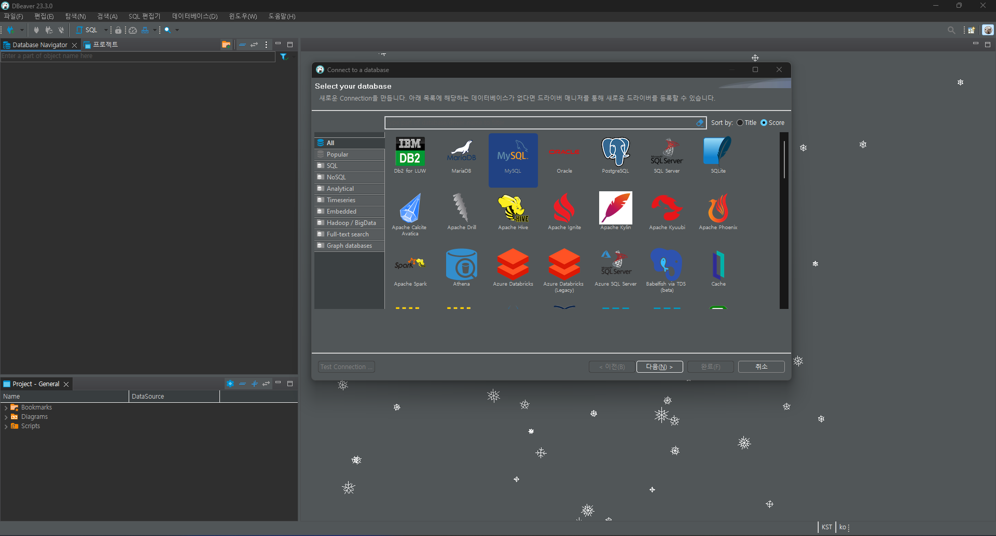Open the 파일(F) menu
The width and height of the screenshot is (996, 536).
(13, 16)
